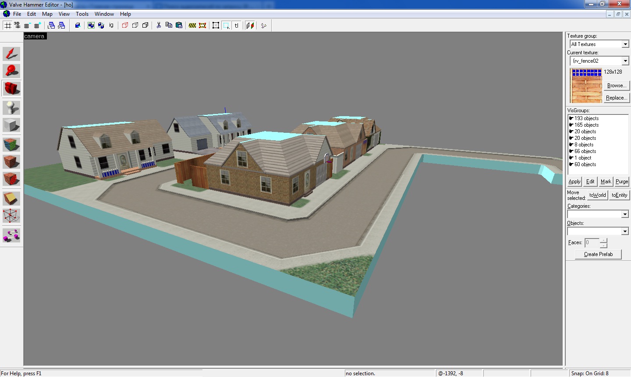631x377 pixels.
Task: Choose the Camera tool
Action: coord(11,89)
